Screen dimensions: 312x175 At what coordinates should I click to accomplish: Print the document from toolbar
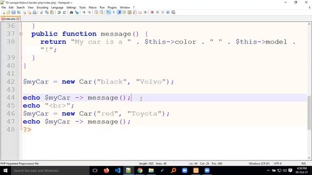coord(35,12)
